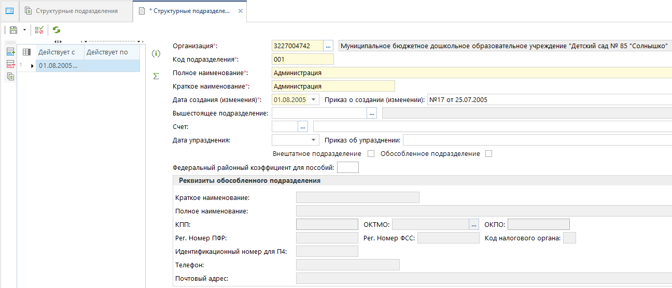Click the Счет lookup ellipsis button
This screenshot has width=672, height=288.
click(x=303, y=127)
